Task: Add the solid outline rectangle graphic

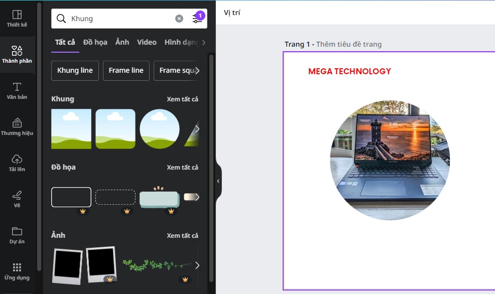Action: pos(71,197)
